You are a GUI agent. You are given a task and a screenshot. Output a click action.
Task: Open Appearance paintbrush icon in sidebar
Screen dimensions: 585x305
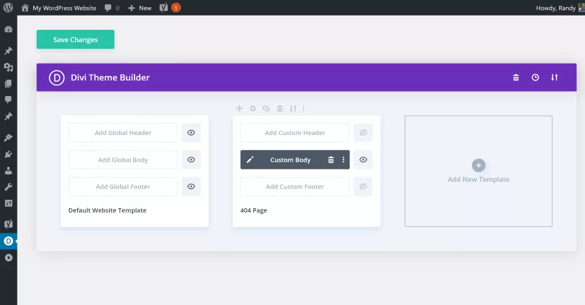(8, 138)
